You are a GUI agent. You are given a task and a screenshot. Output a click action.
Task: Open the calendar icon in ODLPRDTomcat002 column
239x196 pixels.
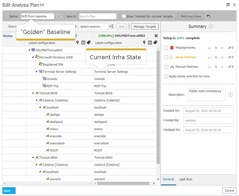[150, 43]
